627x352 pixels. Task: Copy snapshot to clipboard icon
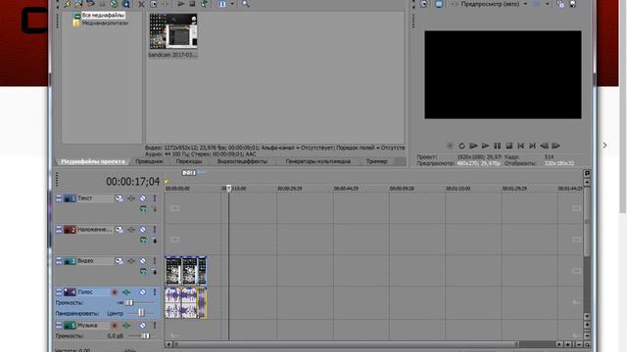560,4
